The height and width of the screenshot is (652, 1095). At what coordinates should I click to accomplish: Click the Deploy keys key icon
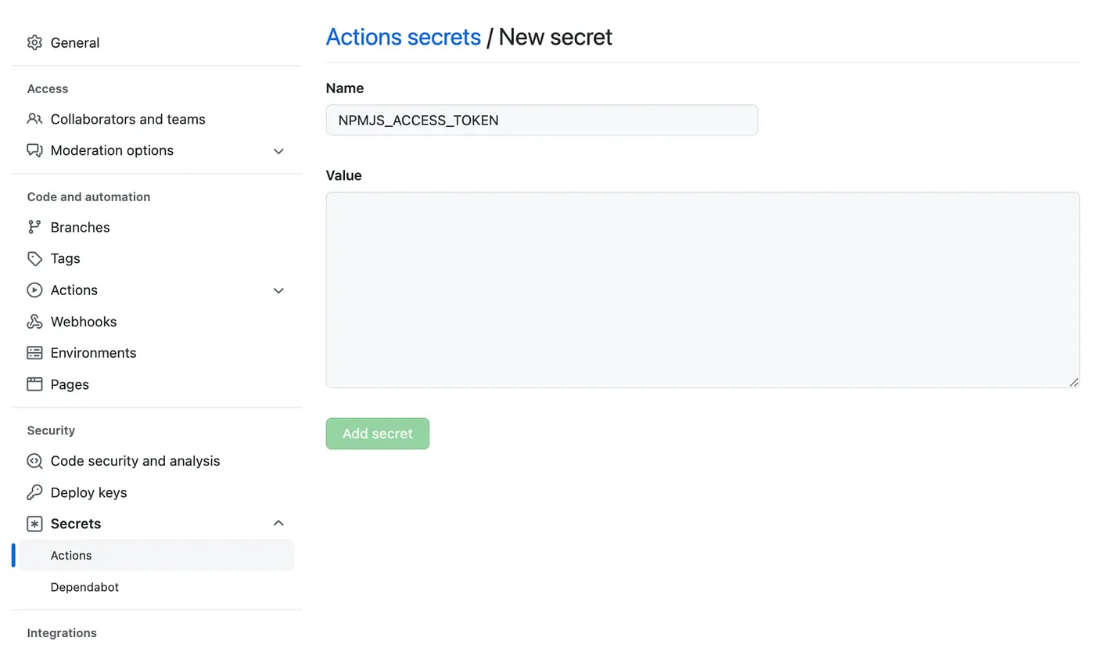(x=34, y=492)
